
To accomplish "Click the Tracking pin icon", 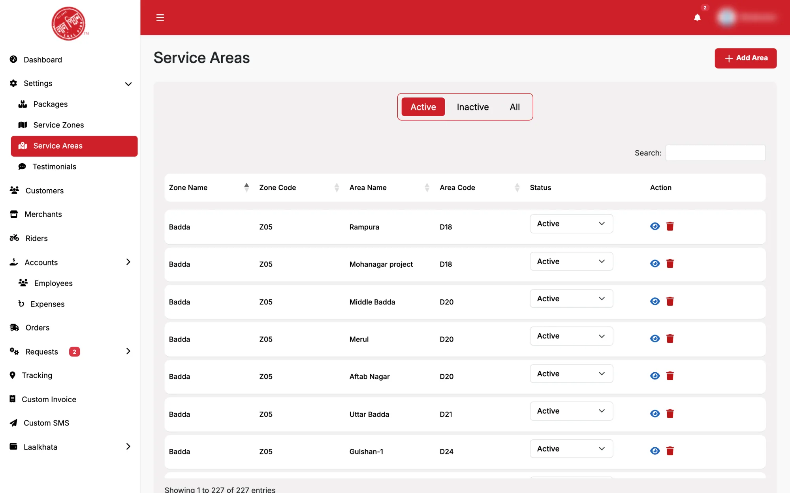I will click(x=13, y=375).
